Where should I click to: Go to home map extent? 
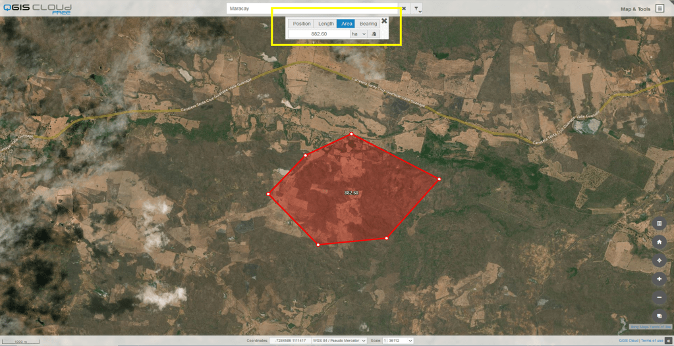point(660,242)
